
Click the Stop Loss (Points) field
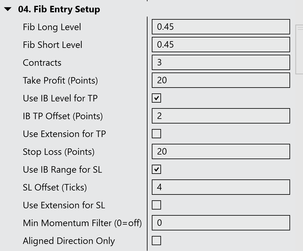coord(221,151)
